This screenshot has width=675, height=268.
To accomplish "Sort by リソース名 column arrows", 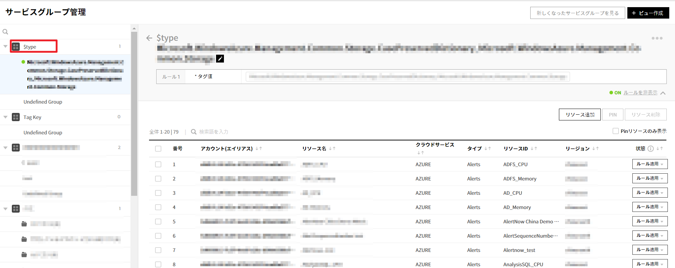I will click(x=332, y=149).
